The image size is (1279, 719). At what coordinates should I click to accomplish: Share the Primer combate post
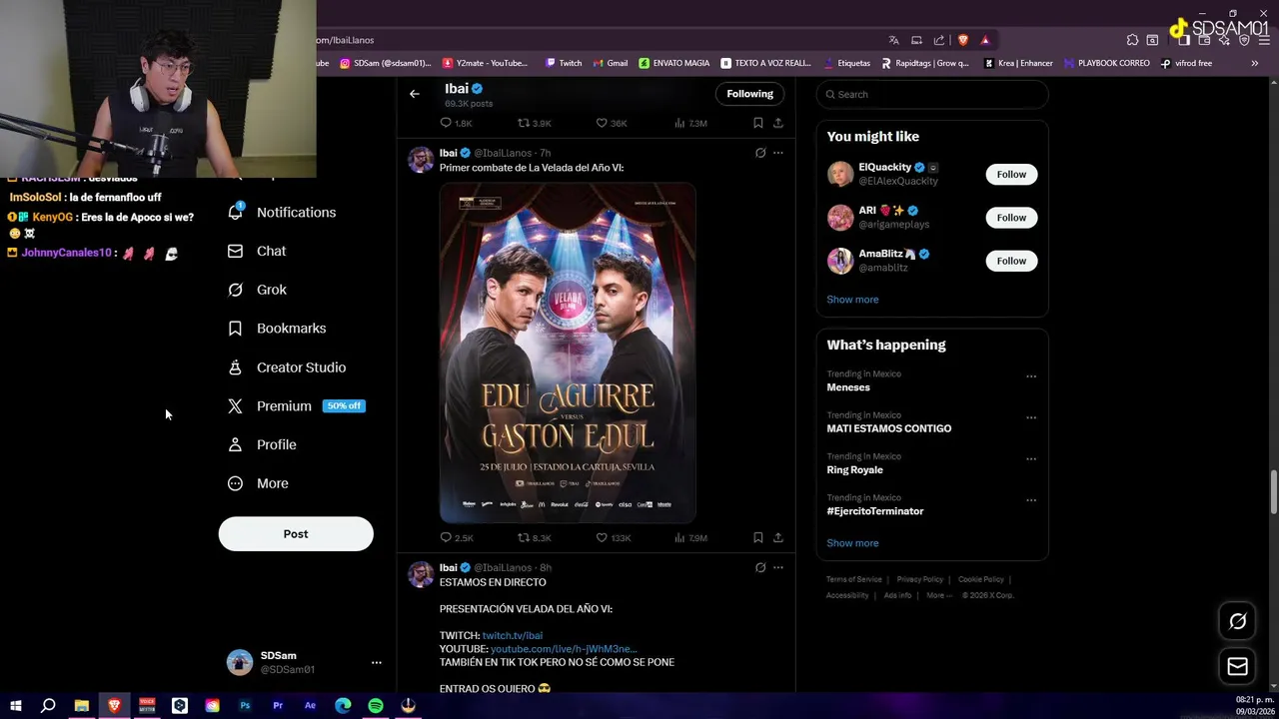pos(778,538)
